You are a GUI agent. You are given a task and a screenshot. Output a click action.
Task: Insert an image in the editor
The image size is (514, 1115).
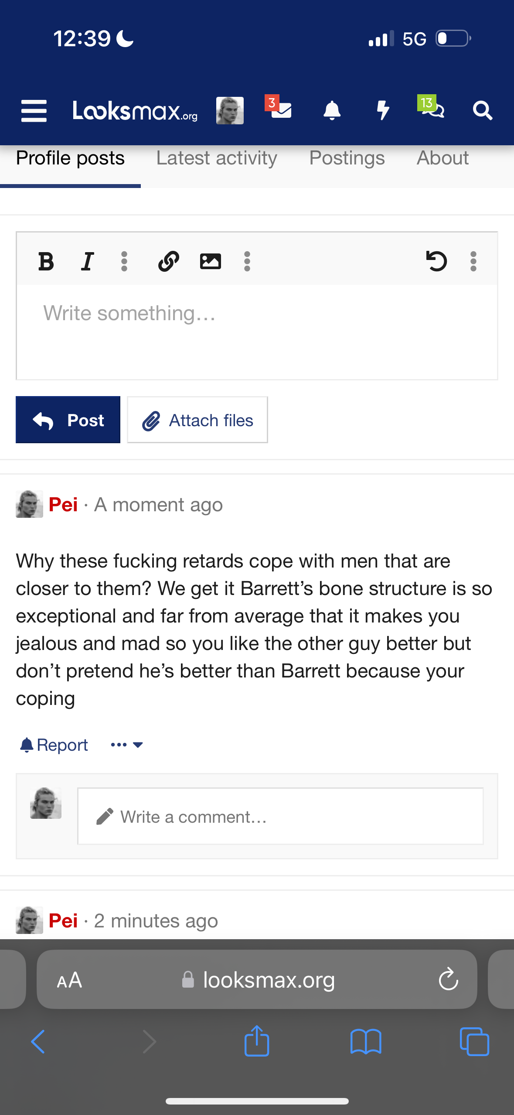pyautogui.click(x=211, y=261)
